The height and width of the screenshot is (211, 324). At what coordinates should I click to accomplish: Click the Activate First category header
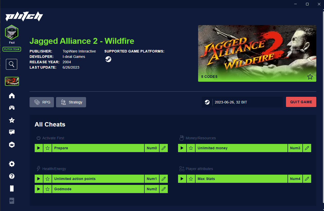[x=50, y=138]
